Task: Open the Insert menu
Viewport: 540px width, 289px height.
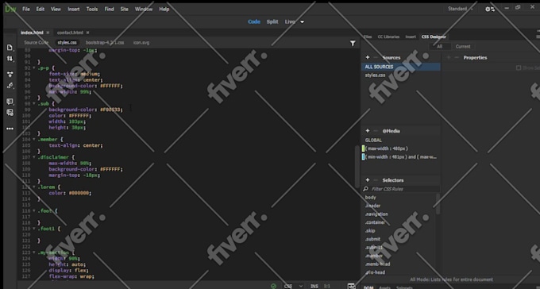Action: pos(73,10)
